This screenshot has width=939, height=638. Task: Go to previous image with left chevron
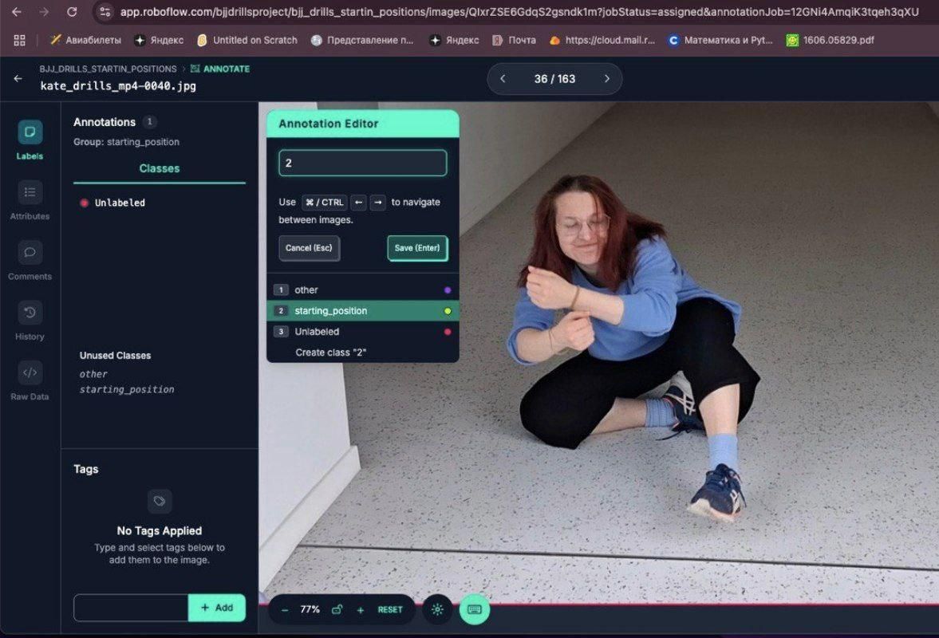point(503,78)
